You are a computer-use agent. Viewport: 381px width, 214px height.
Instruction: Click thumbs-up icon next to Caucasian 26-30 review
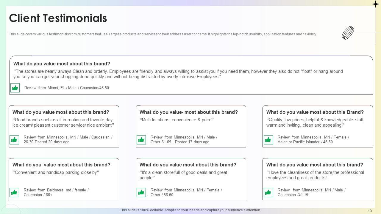(x=14, y=140)
